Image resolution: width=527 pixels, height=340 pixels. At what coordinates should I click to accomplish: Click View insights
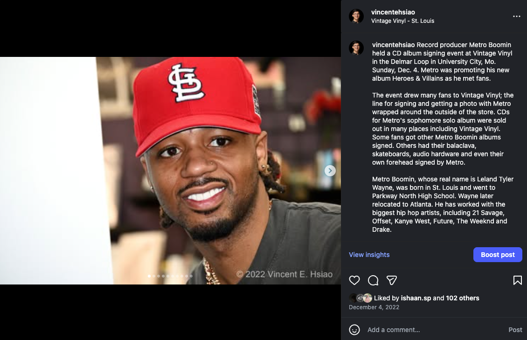(369, 255)
